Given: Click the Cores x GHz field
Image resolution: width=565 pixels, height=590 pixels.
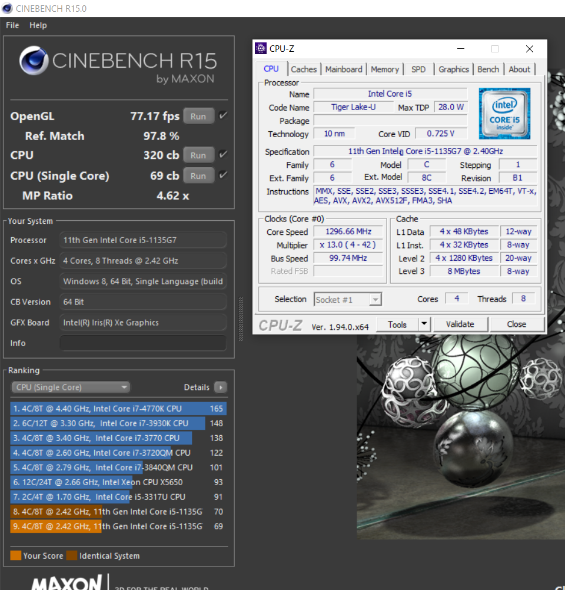Looking at the screenshot, I should (143, 260).
